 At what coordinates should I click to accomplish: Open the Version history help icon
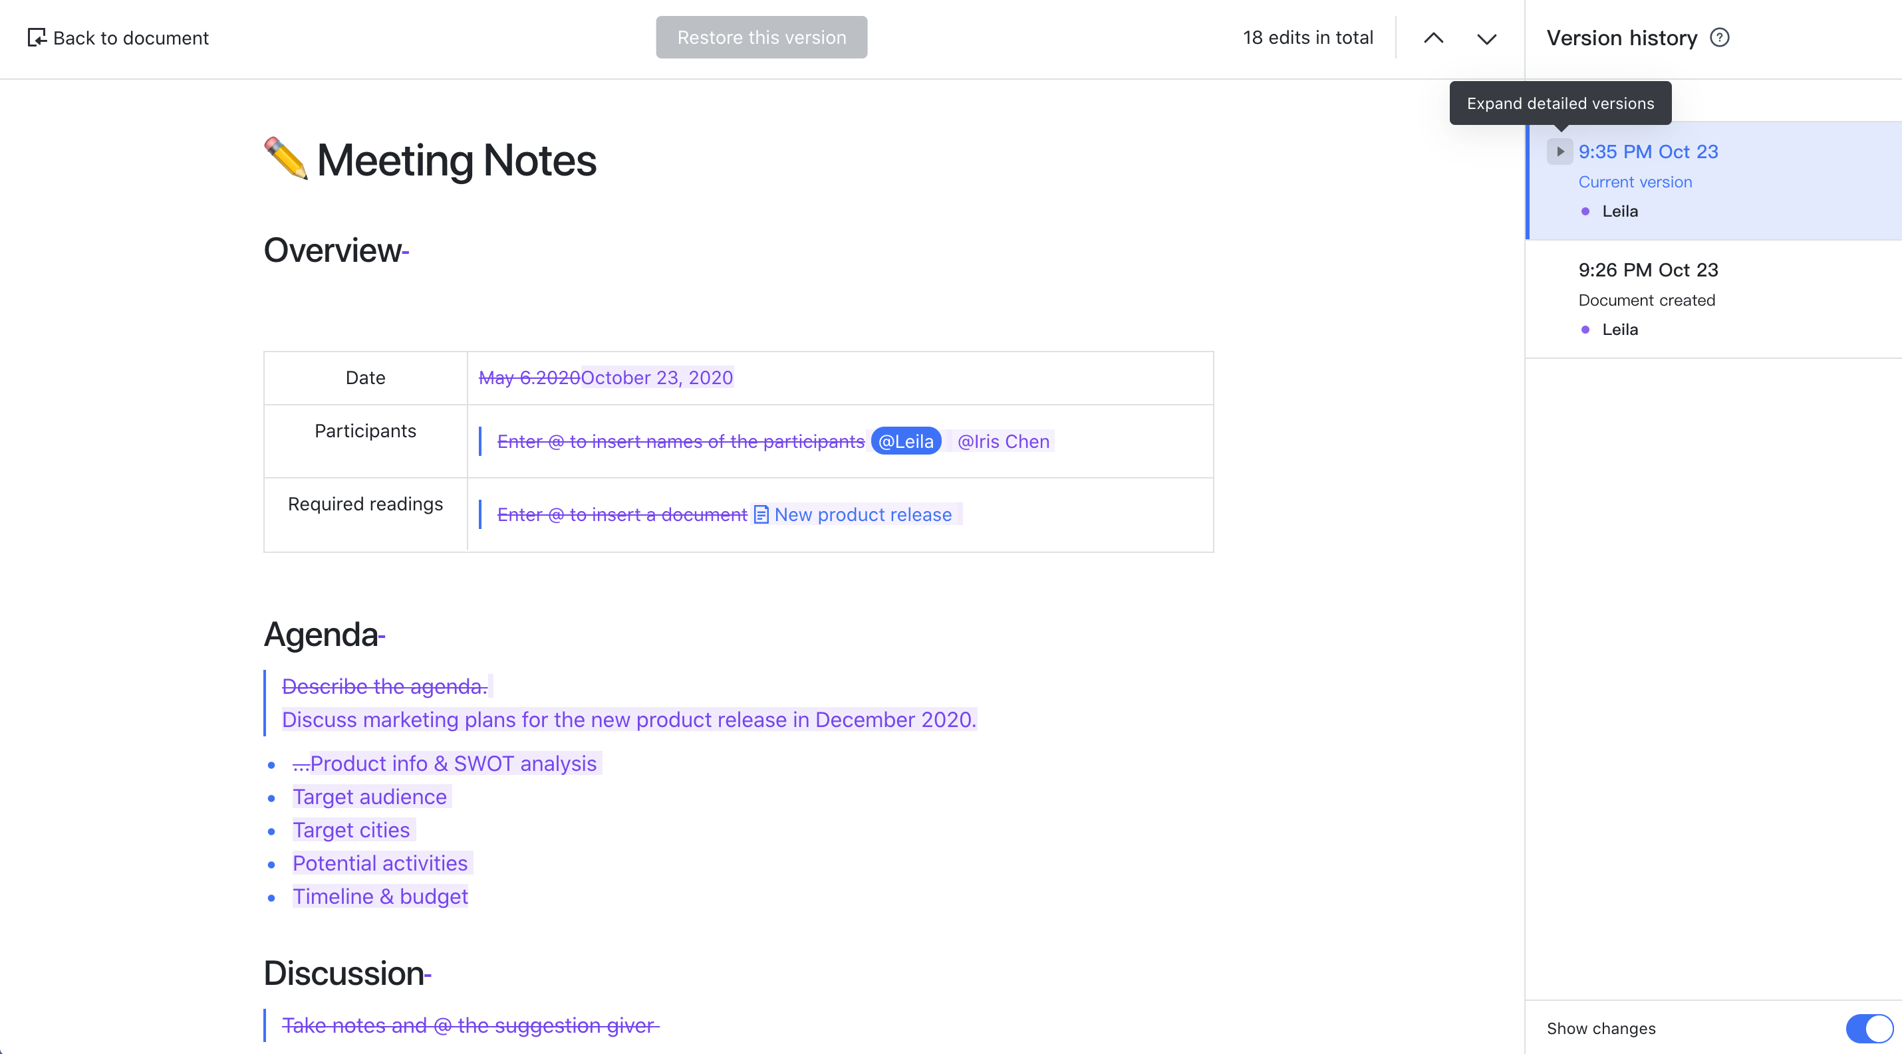[1721, 38]
